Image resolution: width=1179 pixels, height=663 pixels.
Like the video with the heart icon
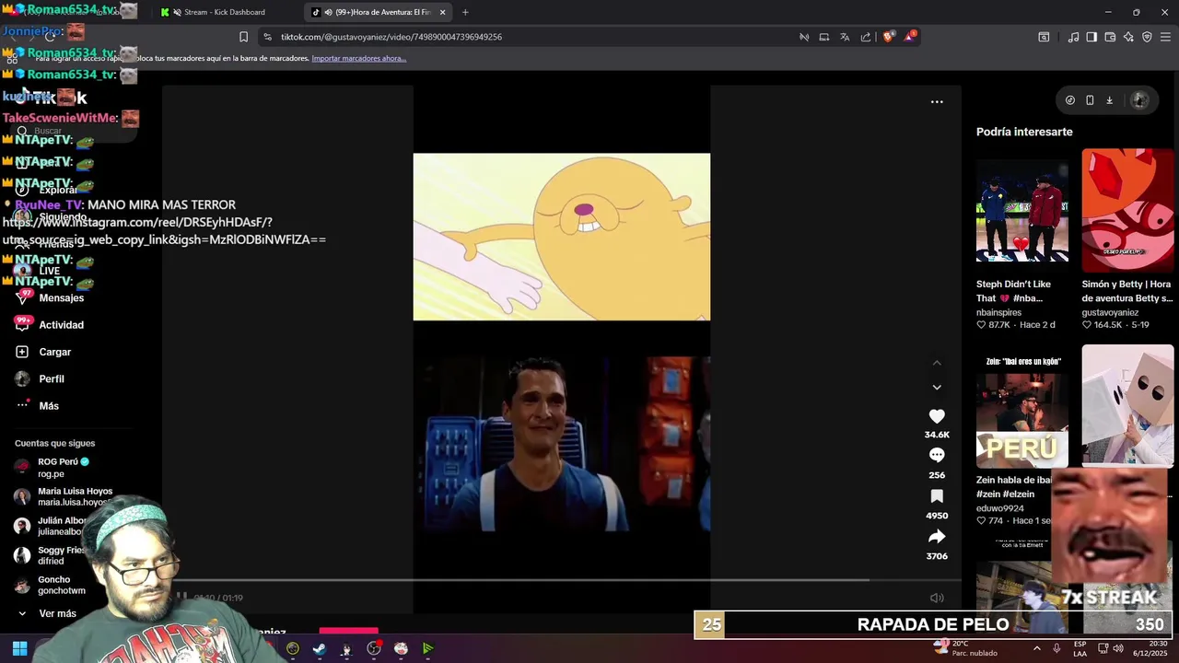pyautogui.click(x=937, y=416)
